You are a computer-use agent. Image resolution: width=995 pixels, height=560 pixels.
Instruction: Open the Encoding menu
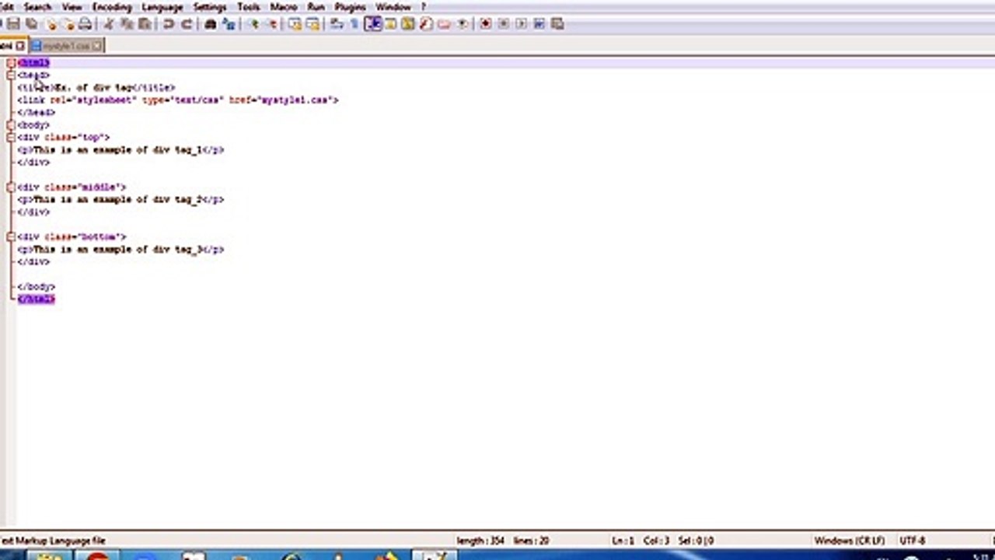pyautogui.click(x=112, y=6)
